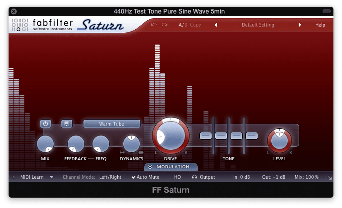Click the gate icon left of DYNAMICS
342x208 pixels.
[x=122, y=152]
